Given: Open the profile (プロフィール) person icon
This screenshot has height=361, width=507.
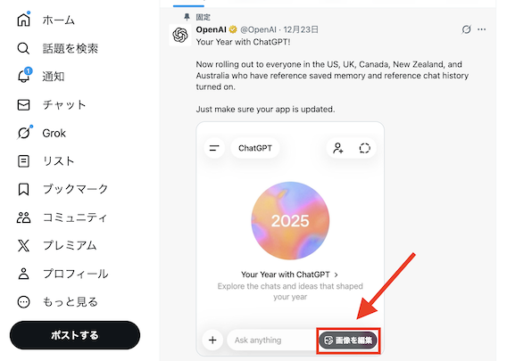Looking at the screenshot, I should pos(23,274).
